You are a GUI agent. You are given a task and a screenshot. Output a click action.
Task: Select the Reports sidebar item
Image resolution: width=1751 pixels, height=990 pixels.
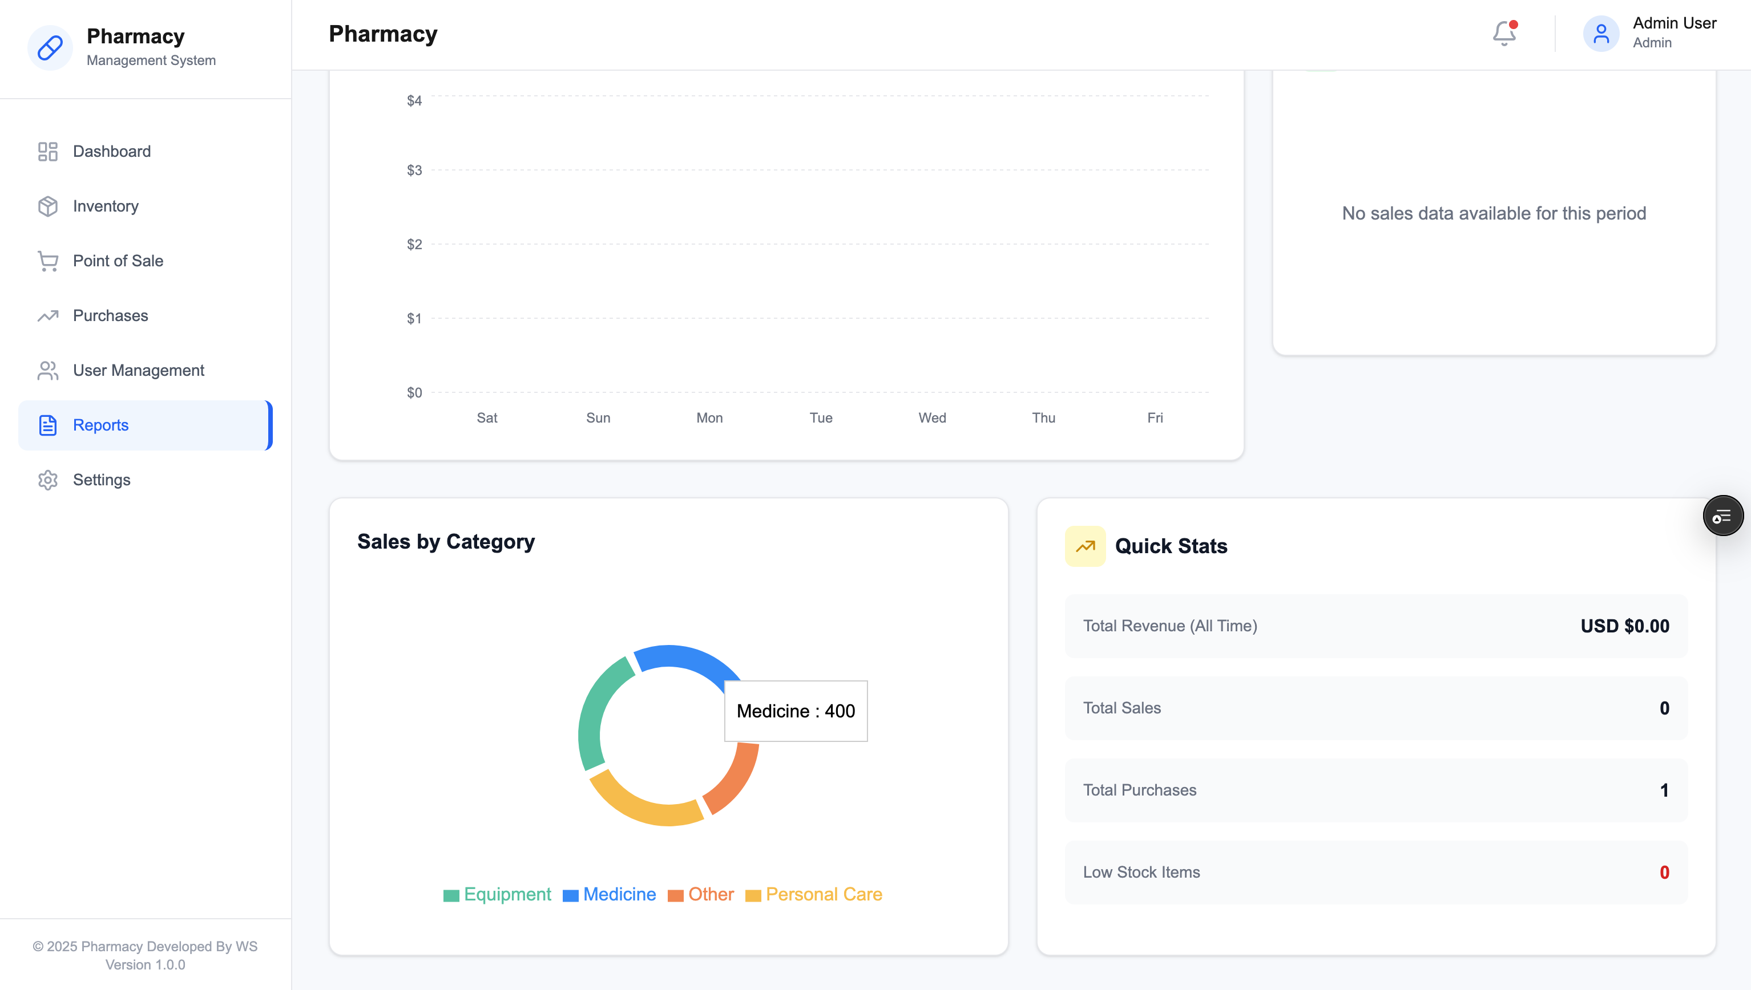pyautogui.click(x=100, y=425)
